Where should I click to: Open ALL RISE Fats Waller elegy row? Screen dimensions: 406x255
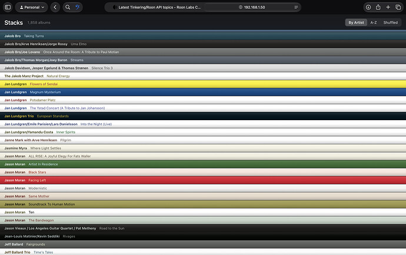click(203, 156)
